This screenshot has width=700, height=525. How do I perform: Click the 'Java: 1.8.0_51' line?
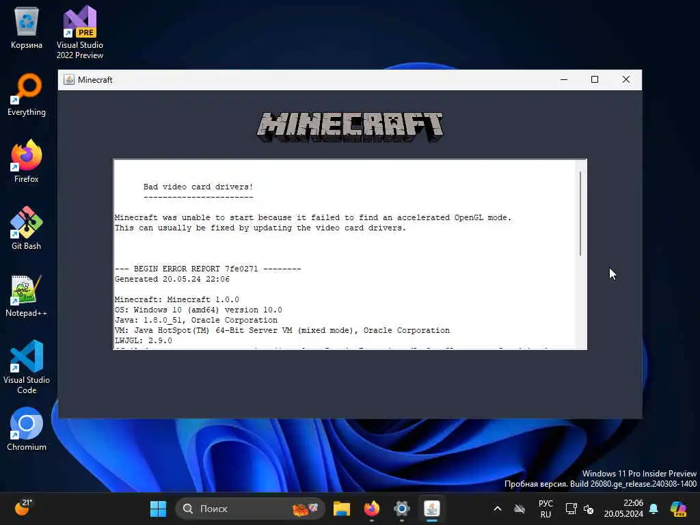coord(196,320)
